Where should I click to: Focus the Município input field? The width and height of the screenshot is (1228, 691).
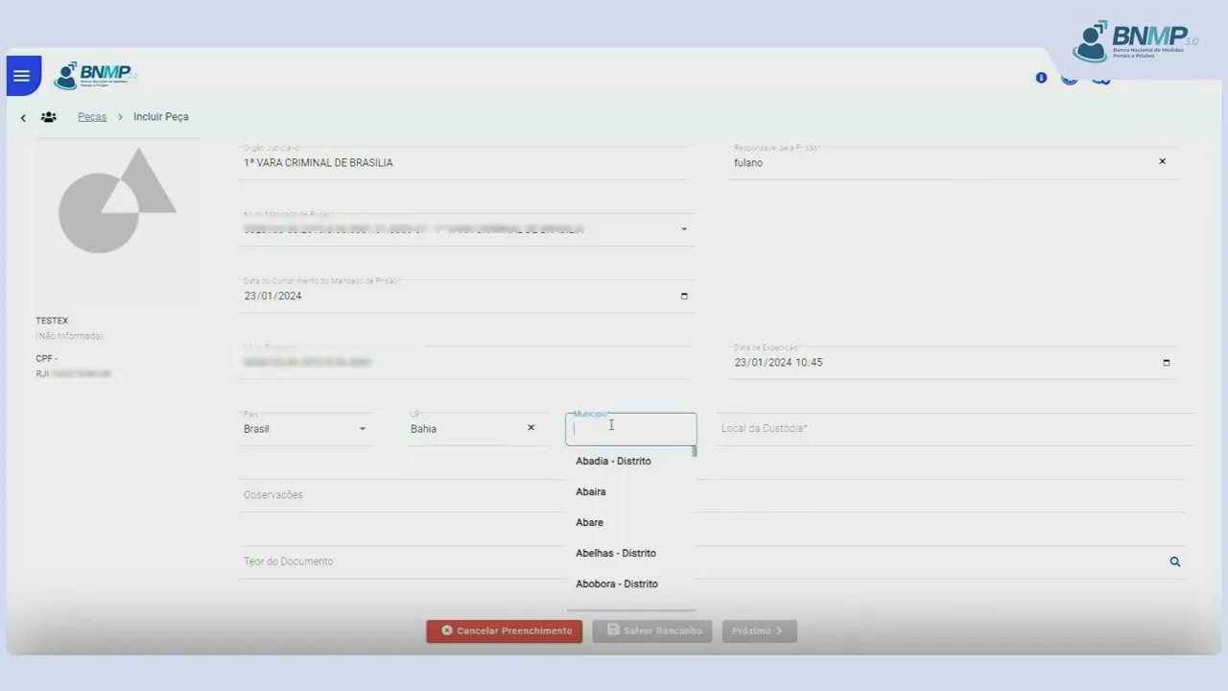(x=631, y=429)
